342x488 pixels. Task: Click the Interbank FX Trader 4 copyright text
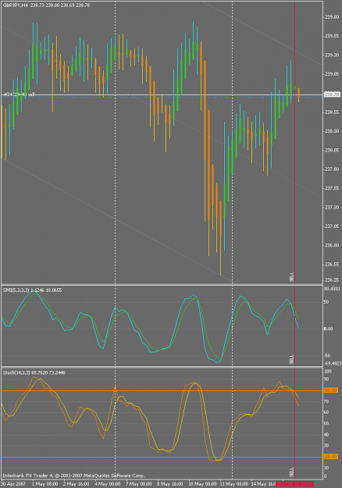(x=73, y=476)
